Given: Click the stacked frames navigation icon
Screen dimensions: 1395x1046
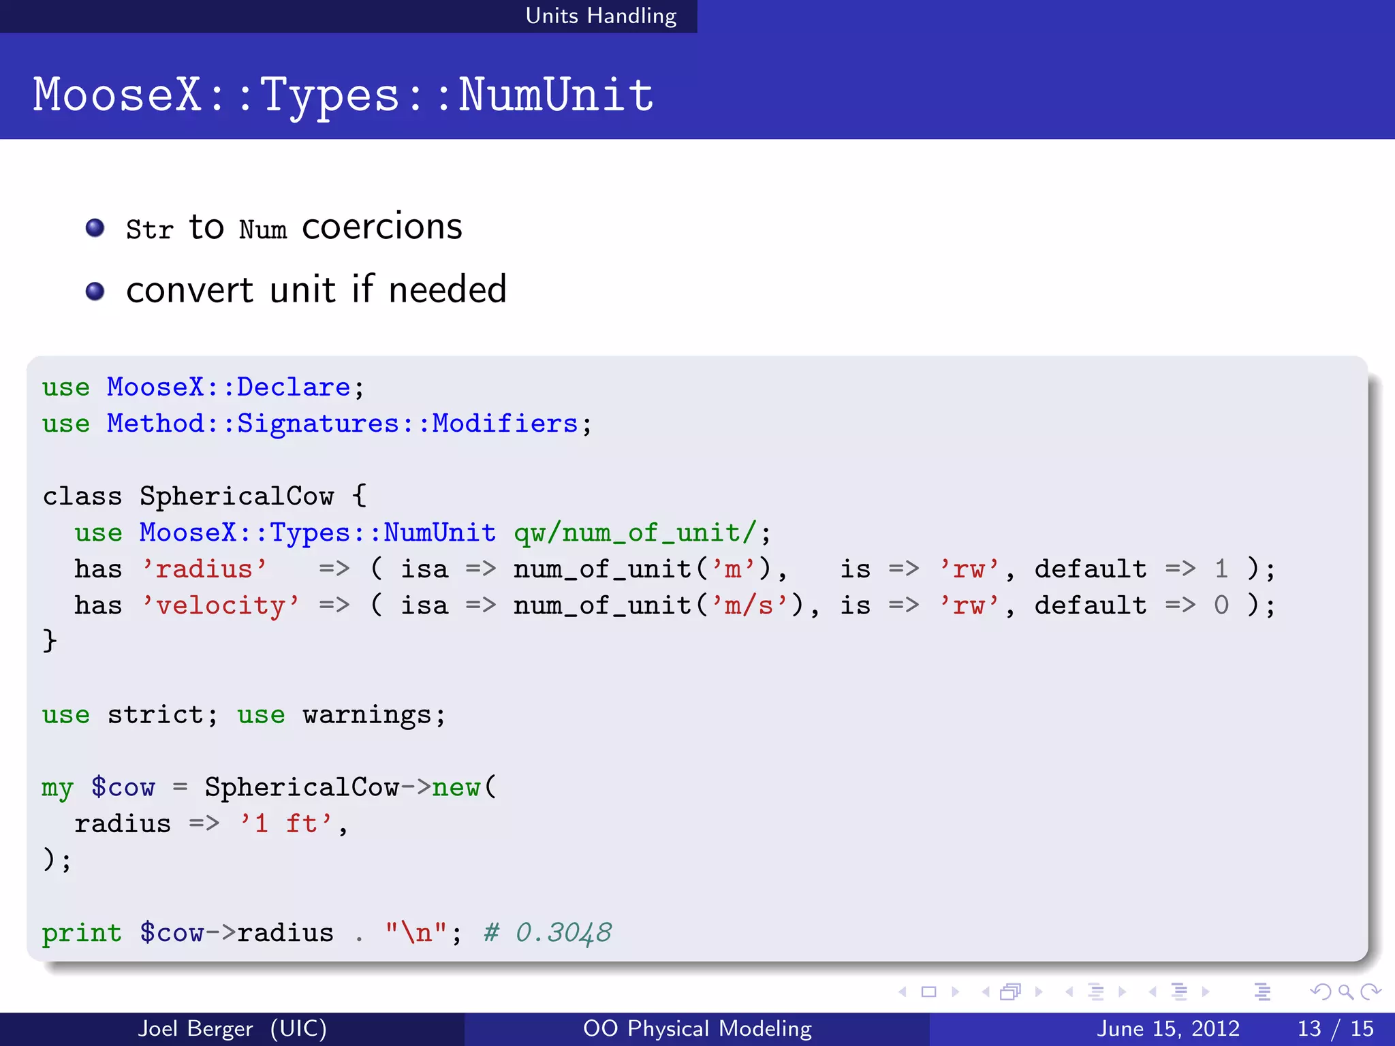Looking at the screenshot, I should [1011, 992].
